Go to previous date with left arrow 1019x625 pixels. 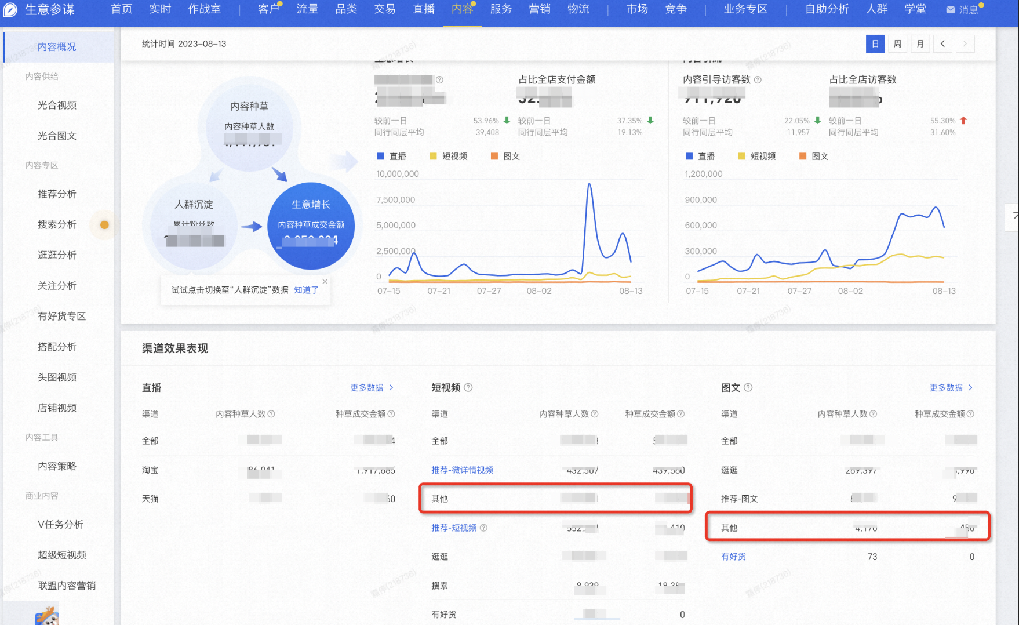(942, 43)
